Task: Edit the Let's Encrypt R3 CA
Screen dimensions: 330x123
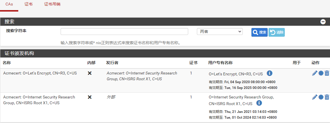Action: click(314, 73)
